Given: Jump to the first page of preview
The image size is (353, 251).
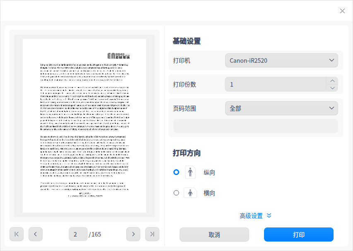Looking at the screenshot, I should (x=17, y=234).
